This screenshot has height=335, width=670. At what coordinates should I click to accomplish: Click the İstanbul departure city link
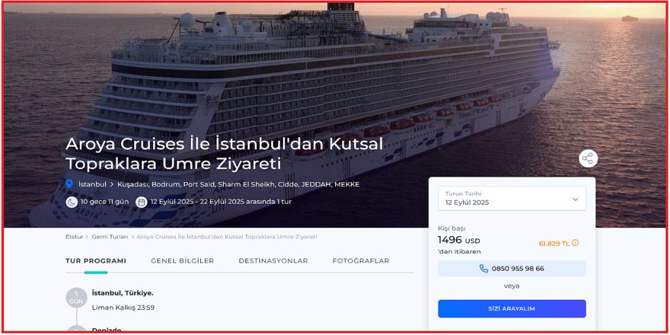[x=92, y=185]
